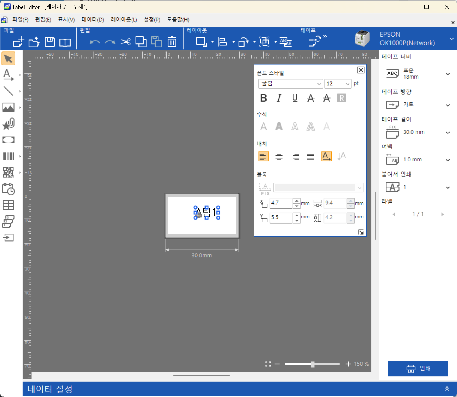Viewport: 457px width, 397px height.
Task: Zoom in with plus button
Action: point(348,364)
